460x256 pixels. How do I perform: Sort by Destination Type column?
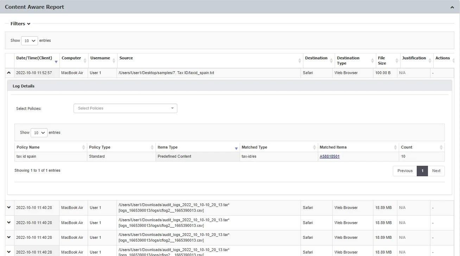coord(372,60)
